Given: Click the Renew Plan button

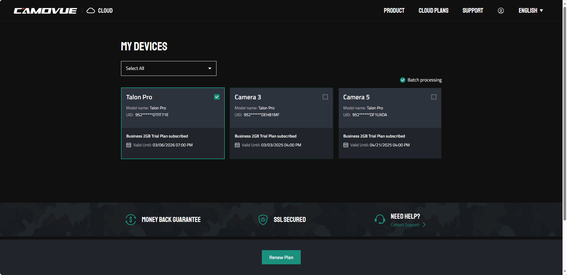Looking at the screenshot, I should (281, 257).
